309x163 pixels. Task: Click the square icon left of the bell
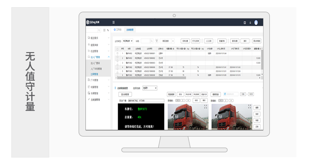(245, 23)
